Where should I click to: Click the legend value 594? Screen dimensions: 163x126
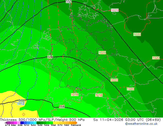(x=73, y=125)
